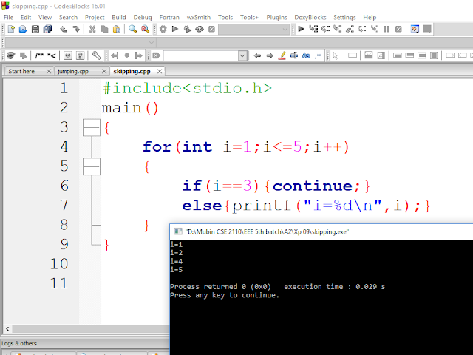Click the editor horizontal scrollbar left arrow
Screen dimensions: 473x355
[x=7, y=328]
